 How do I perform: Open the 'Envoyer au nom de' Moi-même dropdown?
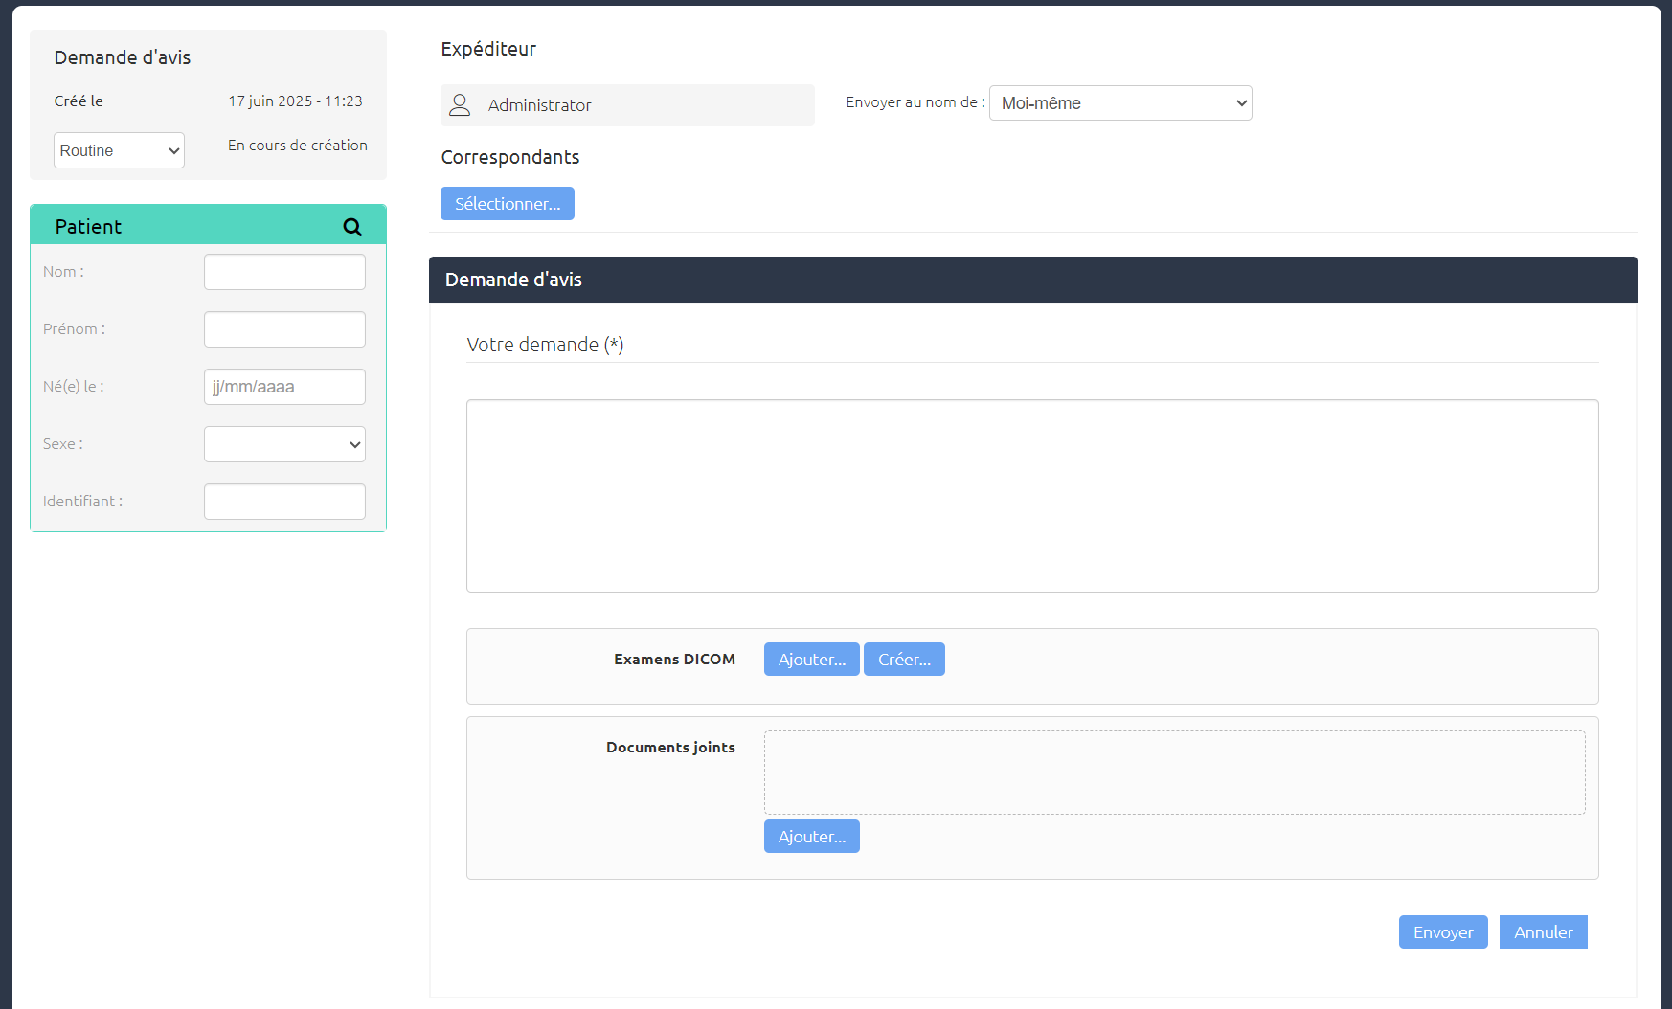pyautogui.click(x=1120, y=103)
